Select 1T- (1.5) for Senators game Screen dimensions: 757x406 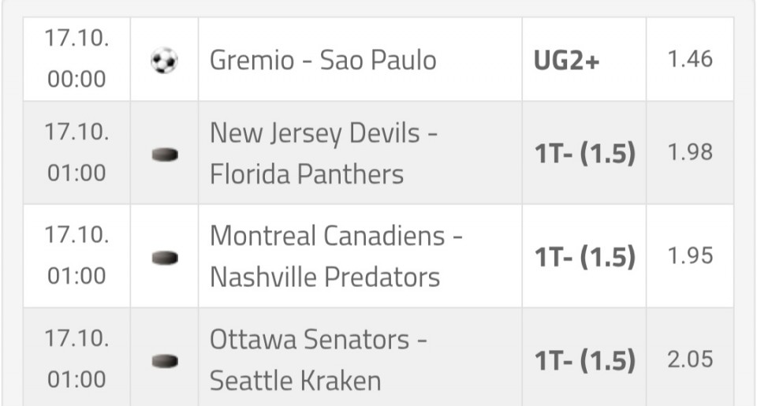point(584,360)
